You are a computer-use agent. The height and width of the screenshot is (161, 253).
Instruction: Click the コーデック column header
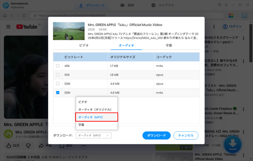(x=177, y=57)
